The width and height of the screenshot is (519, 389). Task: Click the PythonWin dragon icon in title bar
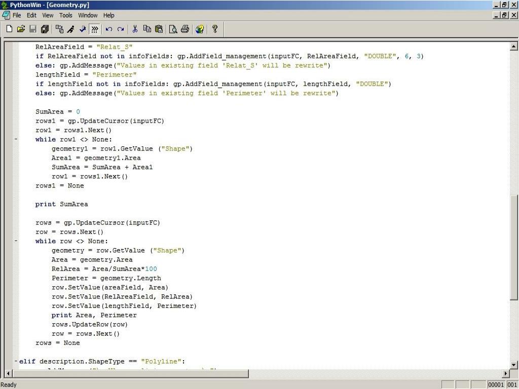4,5
